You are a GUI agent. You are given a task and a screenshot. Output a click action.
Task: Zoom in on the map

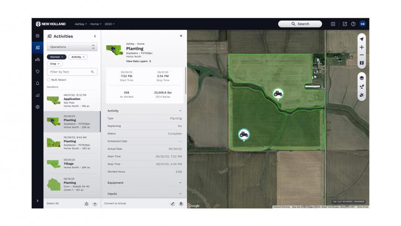pyautogui.click(x=362, y=47)
